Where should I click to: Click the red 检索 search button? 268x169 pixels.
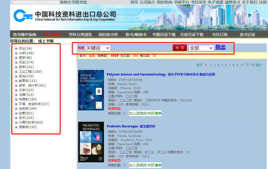coord(180,48)
